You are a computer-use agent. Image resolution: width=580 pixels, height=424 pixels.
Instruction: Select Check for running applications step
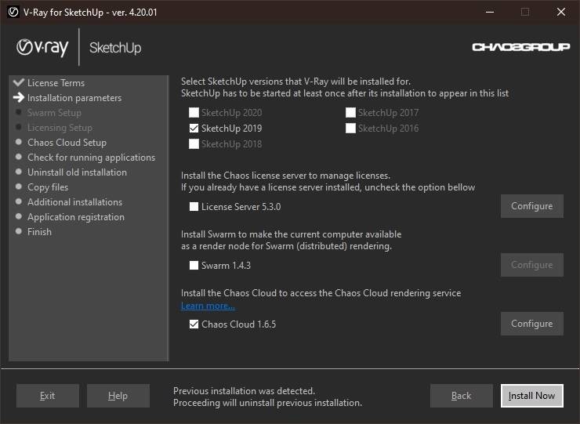(92, 158)
